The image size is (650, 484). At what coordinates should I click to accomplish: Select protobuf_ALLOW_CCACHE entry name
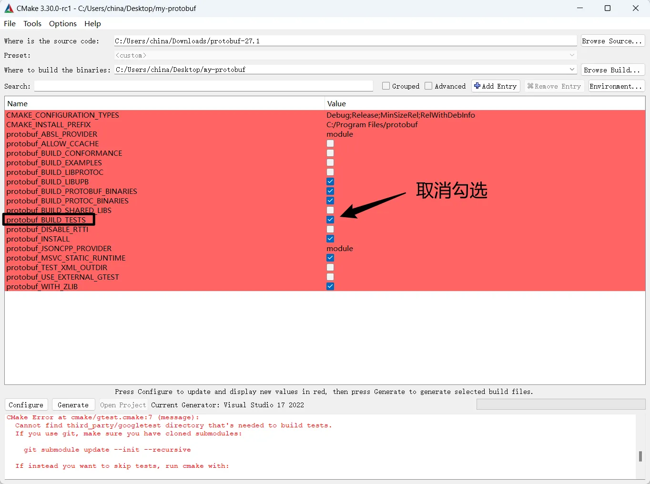tap(52, 143)
